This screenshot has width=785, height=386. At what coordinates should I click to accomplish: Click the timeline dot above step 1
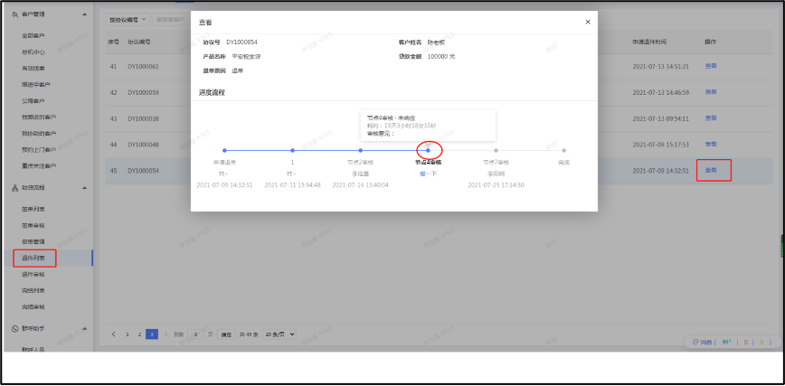[292, 150]
